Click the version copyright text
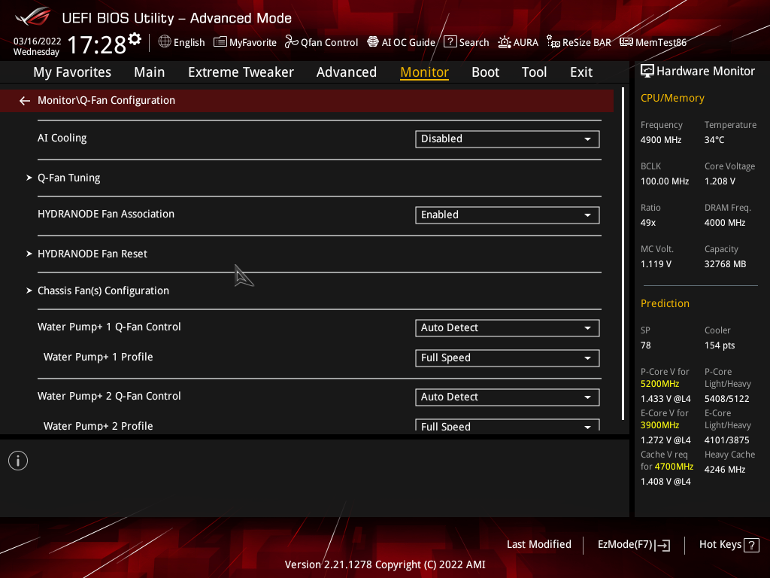Viewport: 770px width, 578px height. 385,564
